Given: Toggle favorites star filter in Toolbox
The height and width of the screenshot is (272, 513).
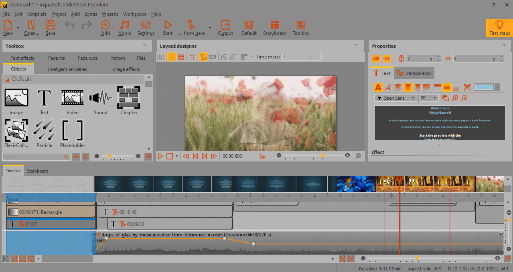Looking at the screenshot, I should (85, 157).
